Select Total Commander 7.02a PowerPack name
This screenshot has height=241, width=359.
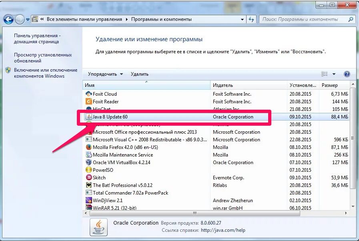pos(130,193)
